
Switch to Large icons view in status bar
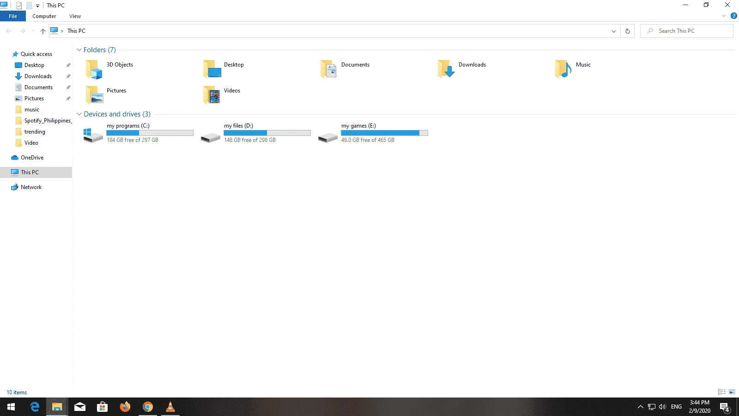pyautogui.click(x=732, y=392)
